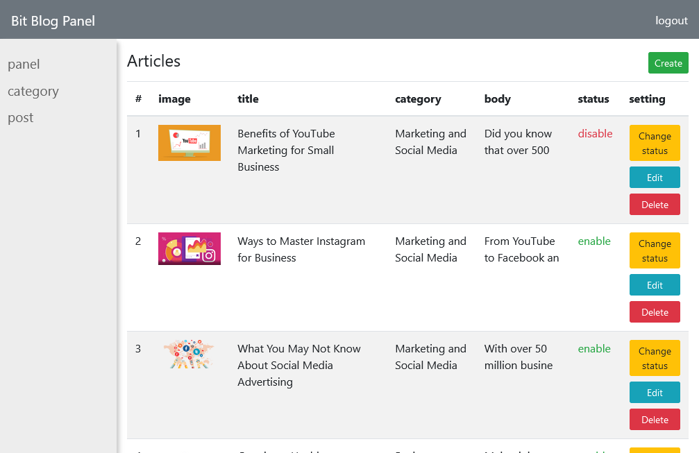
Task: Edit the Master Instagram article
Action: 655,285
